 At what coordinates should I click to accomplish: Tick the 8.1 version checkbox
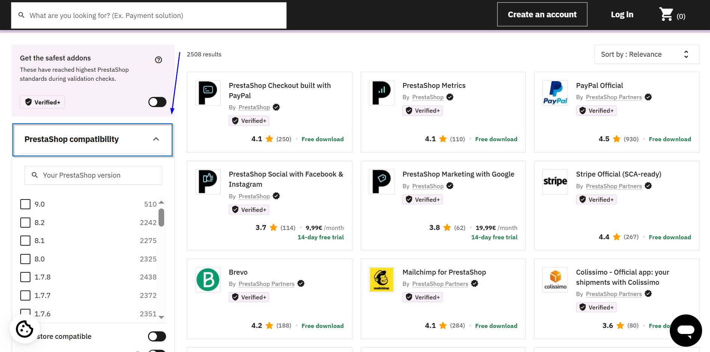[x=25, y=241]
